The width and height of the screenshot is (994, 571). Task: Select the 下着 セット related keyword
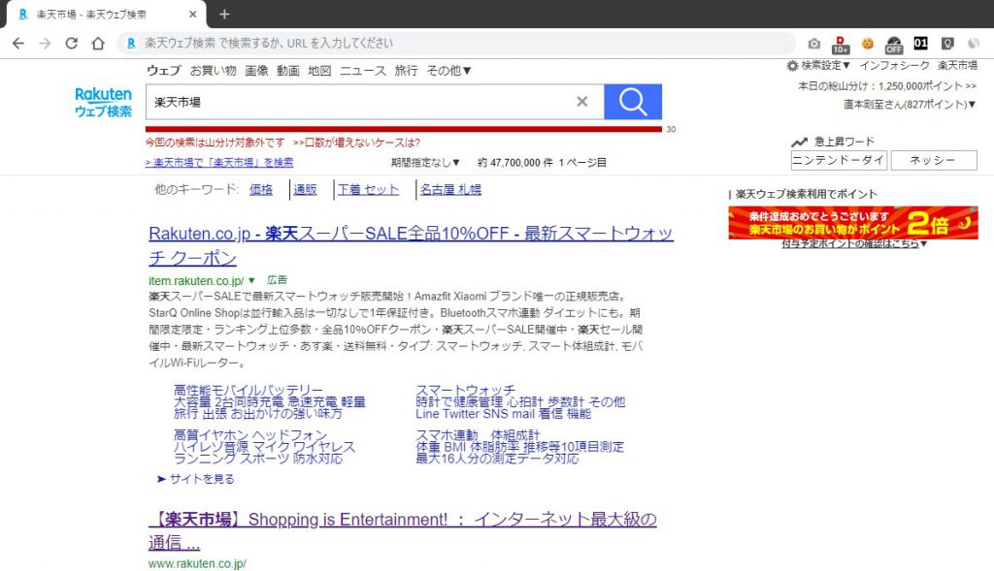pos(368,189)
